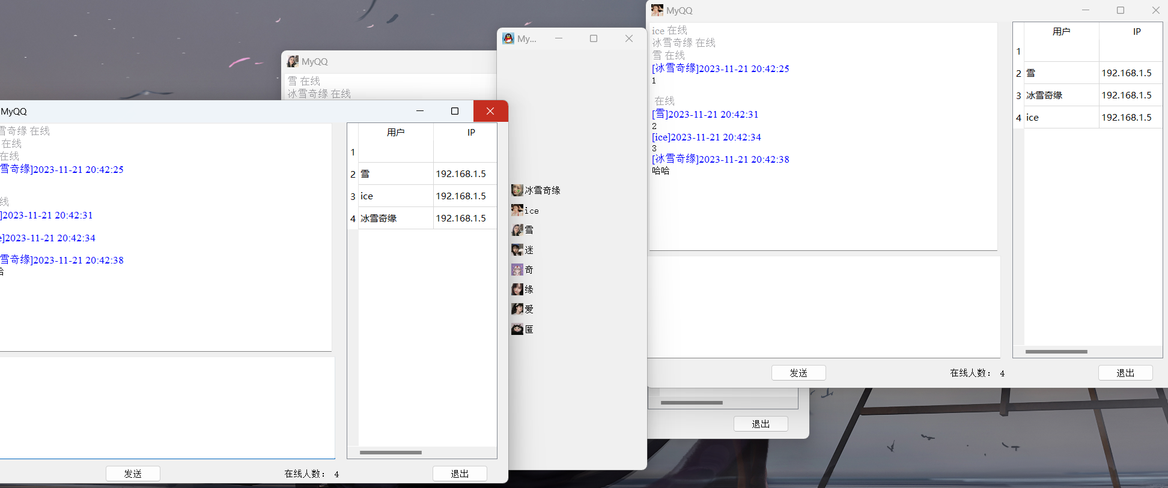Focus the message input box in the left MyQQ window
This screenshot has height=488, width=1168.
click(167, 408)
